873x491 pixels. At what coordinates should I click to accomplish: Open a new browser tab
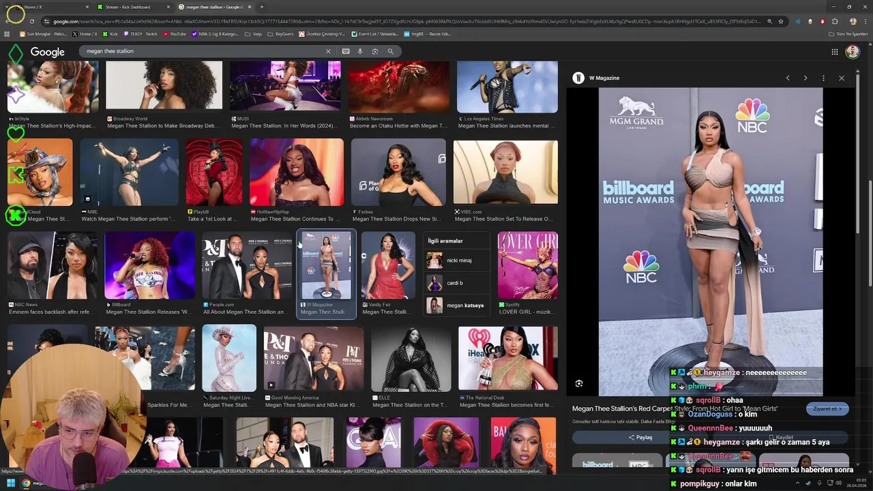click(x=261, y=7)
